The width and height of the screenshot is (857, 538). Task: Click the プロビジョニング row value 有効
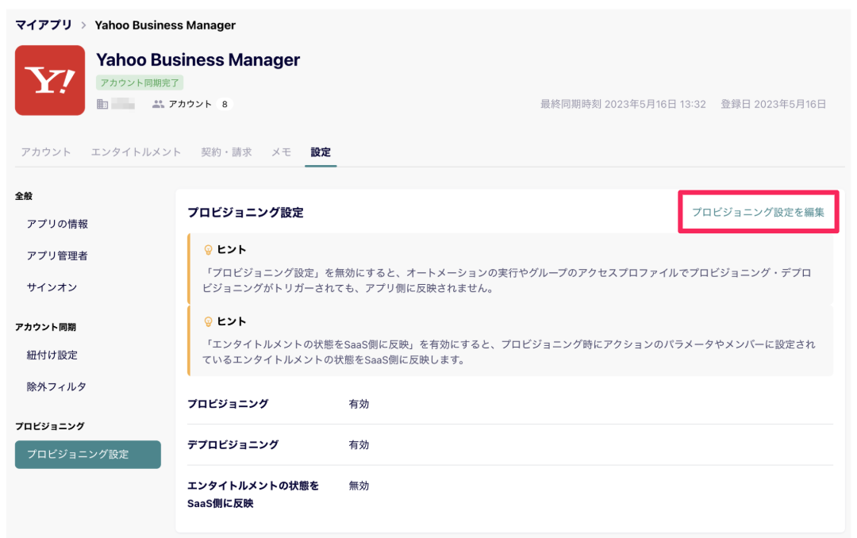click(x=359, y=403)
